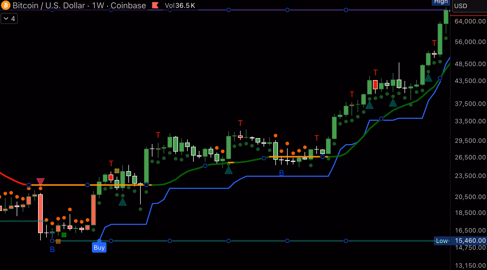This screenshot has width=487, height=270.
Task: Expand the collapsed indicator legend showing 4
Action: (x=9, y=19)
